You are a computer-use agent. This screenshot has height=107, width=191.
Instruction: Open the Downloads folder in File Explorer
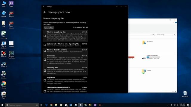[147, 43]
